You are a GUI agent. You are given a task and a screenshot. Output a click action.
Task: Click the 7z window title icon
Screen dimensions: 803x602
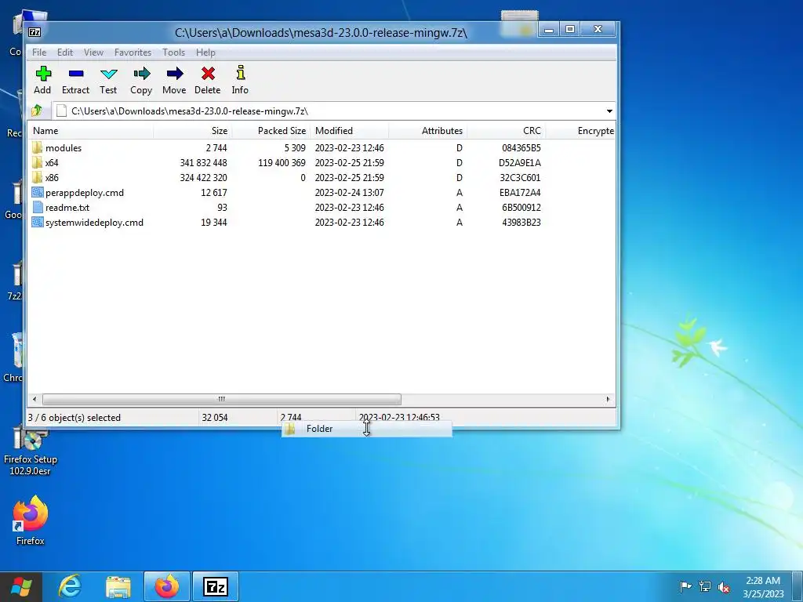coord(35,32)
